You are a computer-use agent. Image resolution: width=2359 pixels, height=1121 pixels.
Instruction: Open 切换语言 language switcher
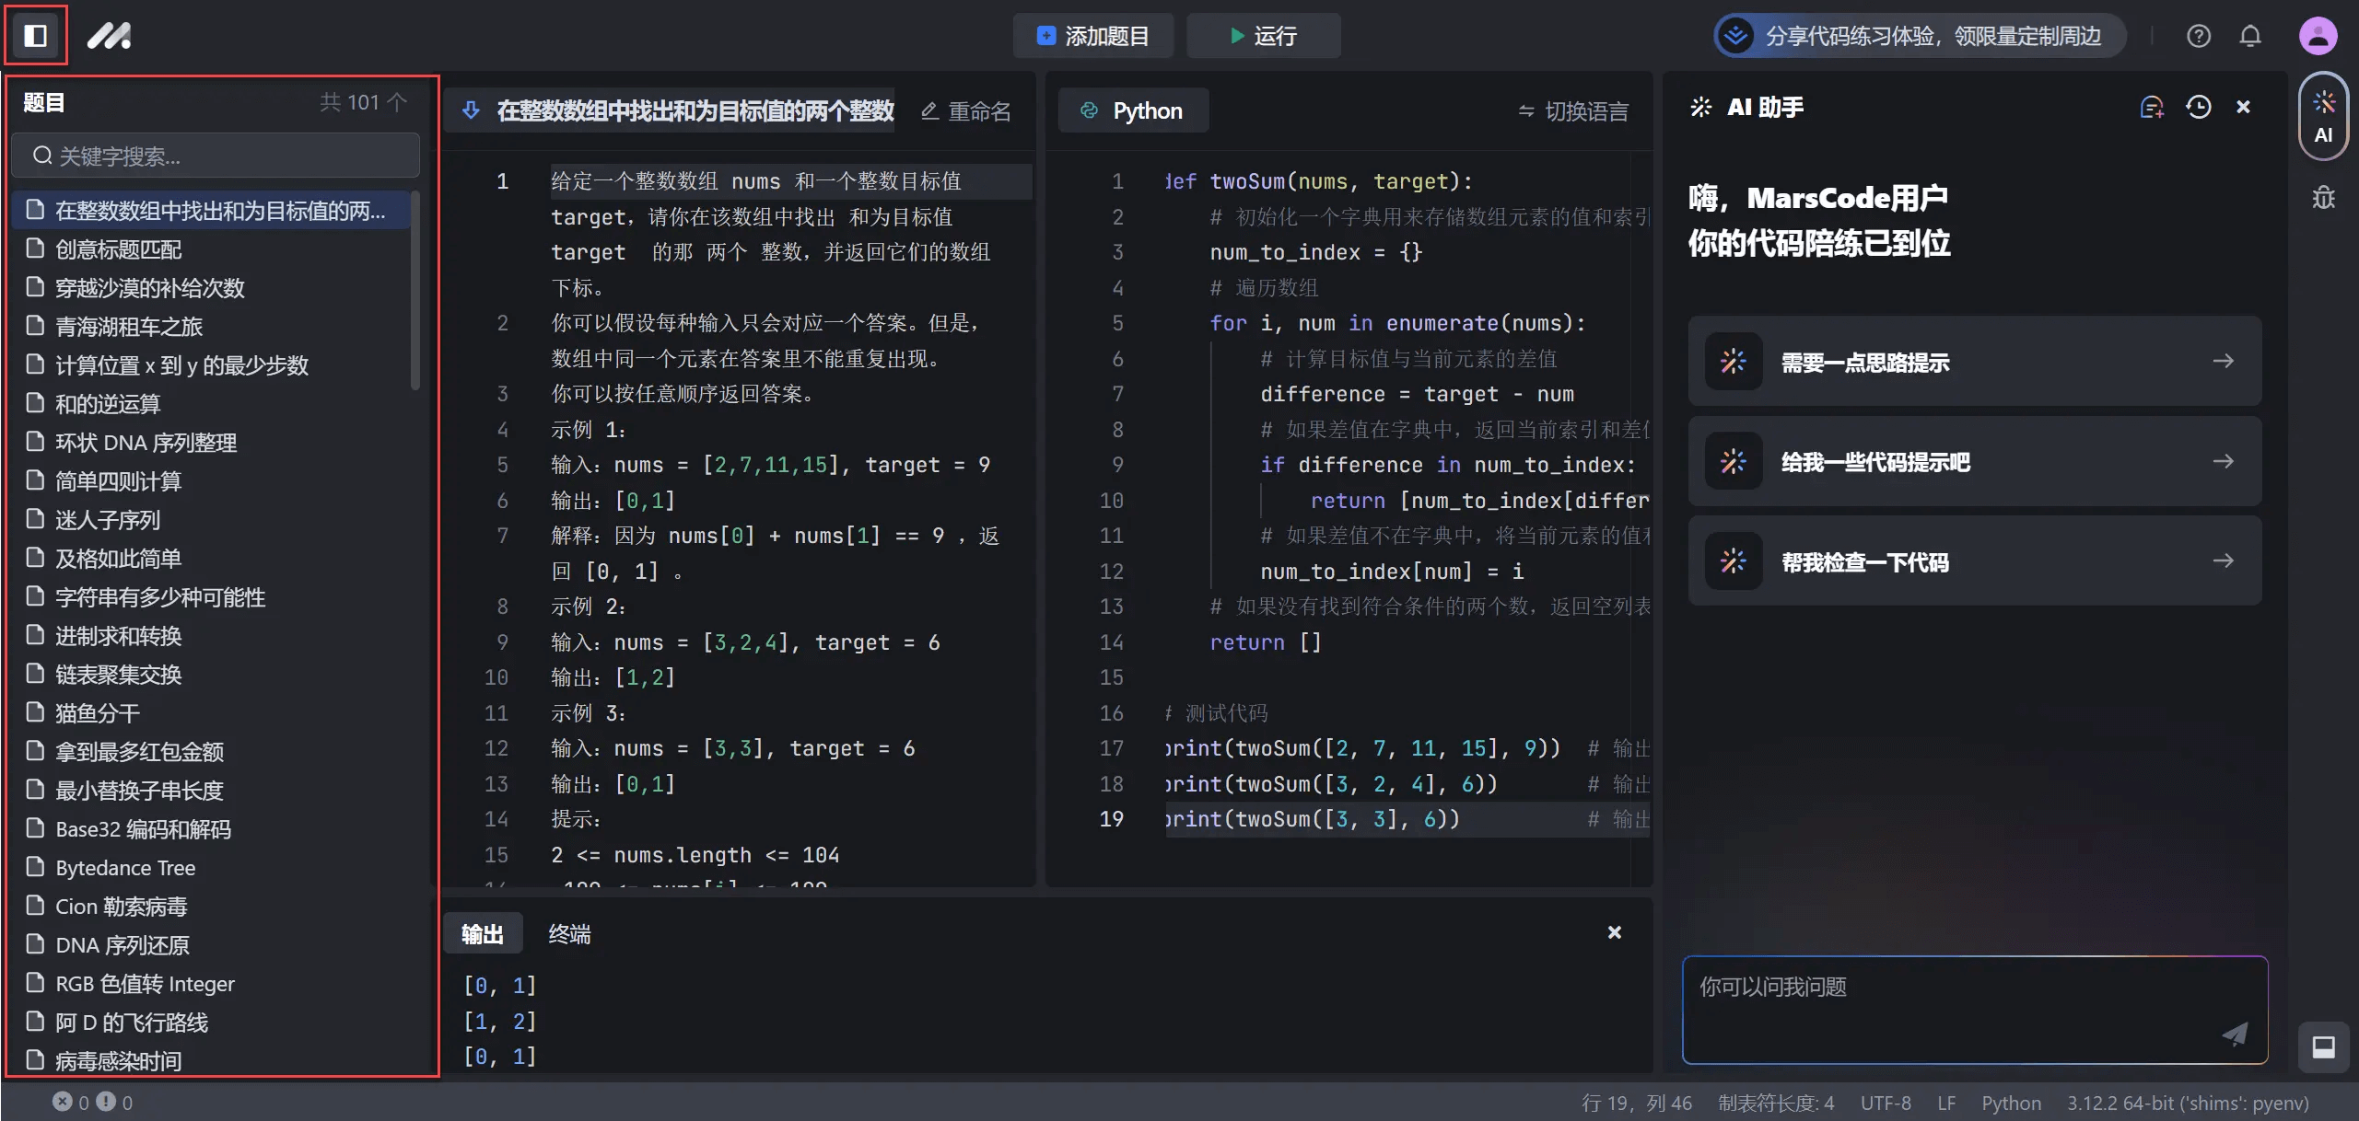1573,111
